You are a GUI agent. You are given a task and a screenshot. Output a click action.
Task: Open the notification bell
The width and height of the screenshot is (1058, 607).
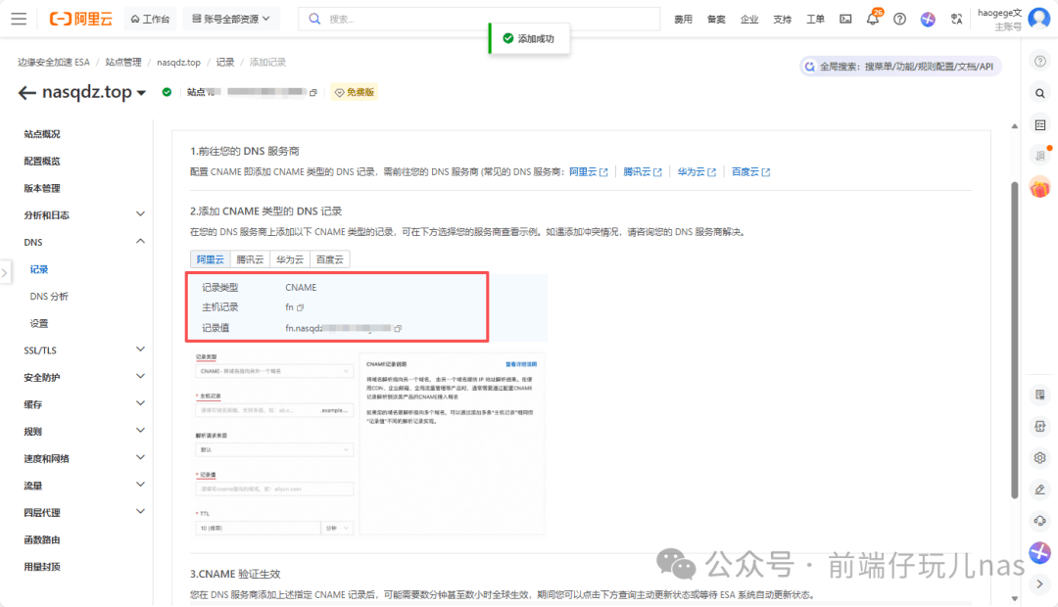click(872, 20)
